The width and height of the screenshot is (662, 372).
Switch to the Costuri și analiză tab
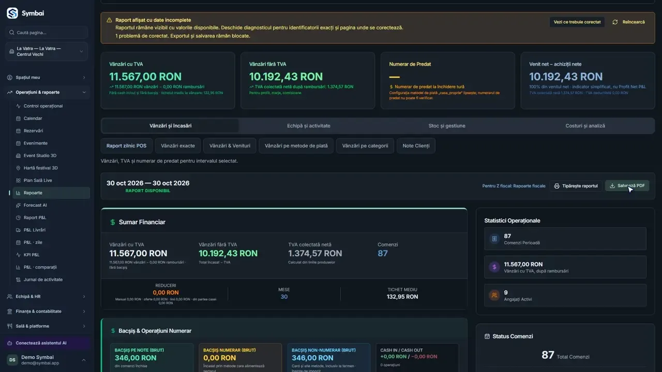pos(585,126)
